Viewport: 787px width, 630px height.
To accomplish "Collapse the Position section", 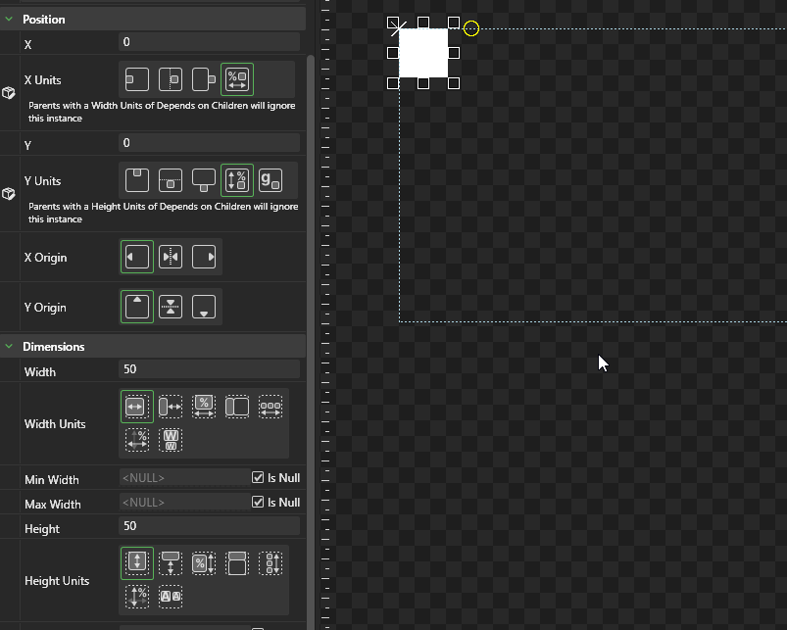I will [10, 19].
